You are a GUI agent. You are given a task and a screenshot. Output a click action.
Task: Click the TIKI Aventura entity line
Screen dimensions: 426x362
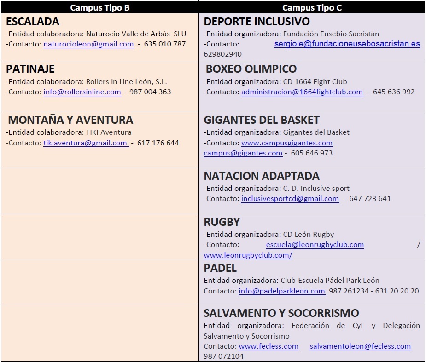69,132
